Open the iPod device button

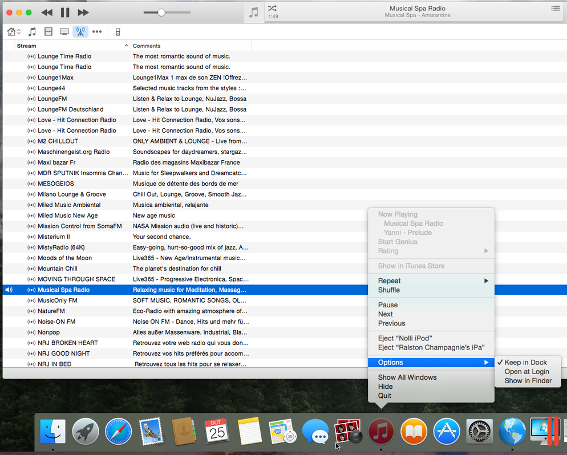pos(118,32)
